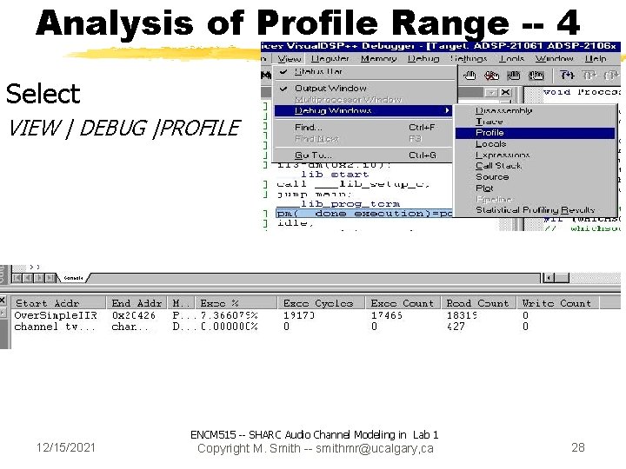Select Statistical Profiling Results submenu entry

click(535, 210)
